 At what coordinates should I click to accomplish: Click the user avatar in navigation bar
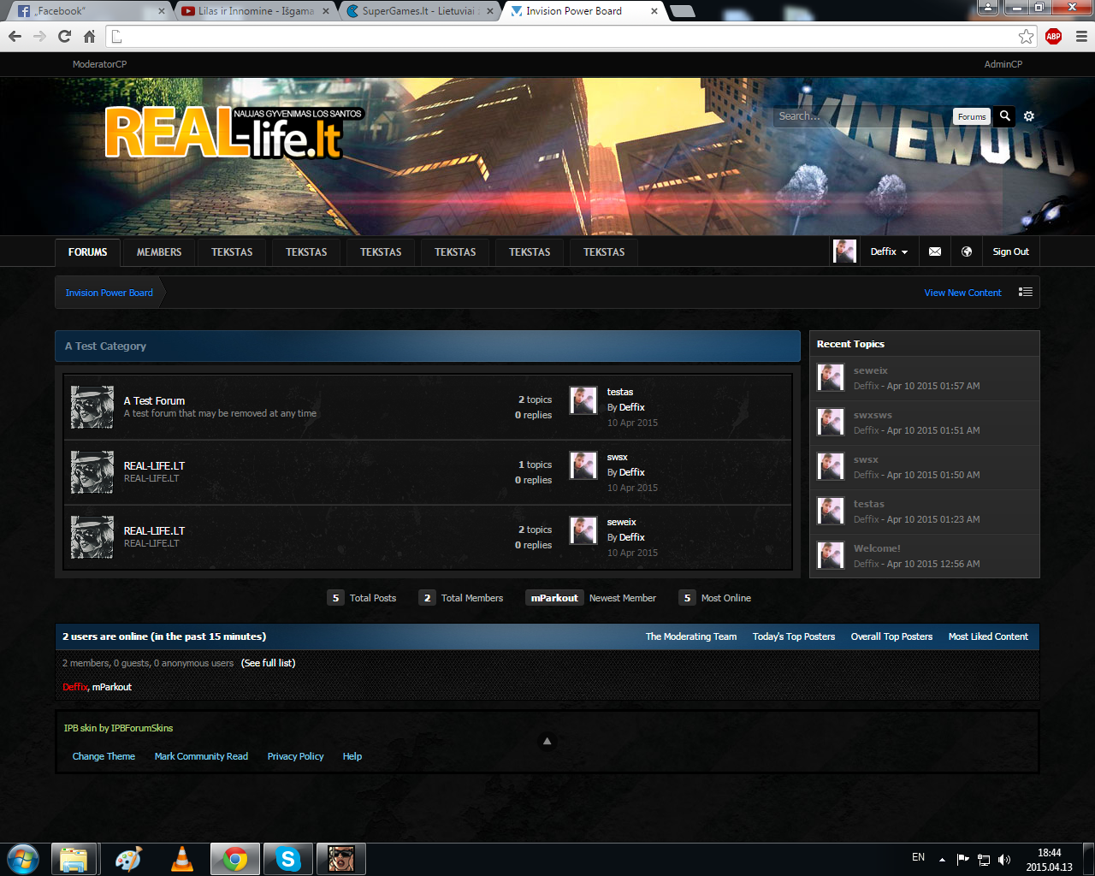[x=844, y=252]
